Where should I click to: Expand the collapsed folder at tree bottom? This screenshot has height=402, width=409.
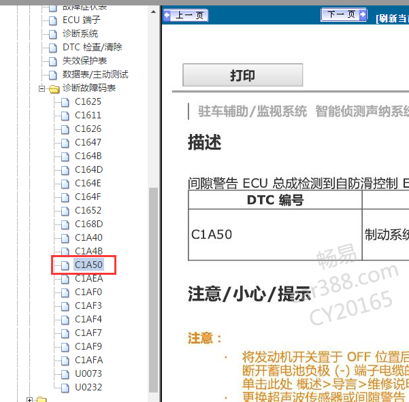(x=29, y=400)
